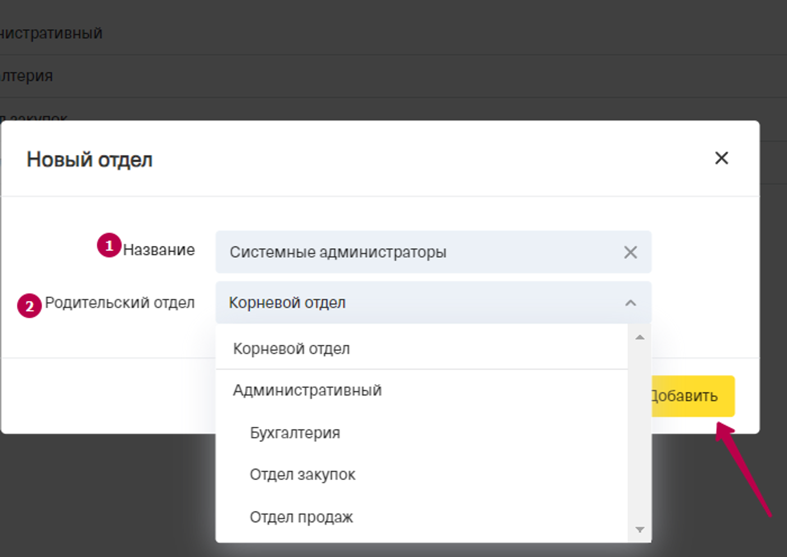Click the dropdown list scroll down arrow

coord(640,529)
